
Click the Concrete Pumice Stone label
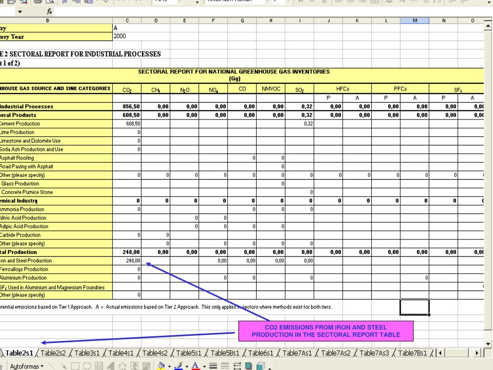(x=27, y=192)
